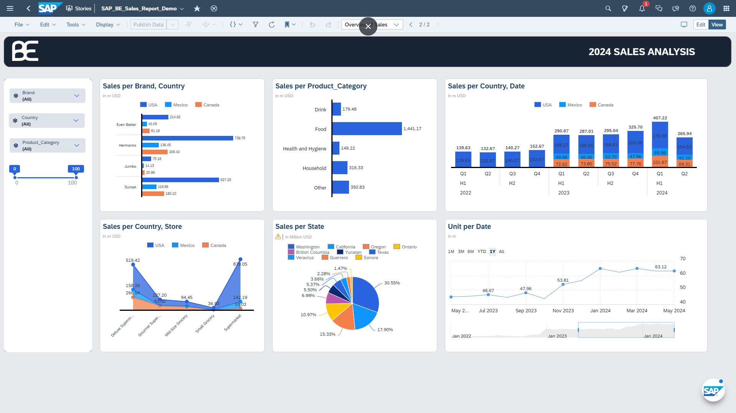
Task: Open the Overview of Sales page dropdown
Action: click(397, 24)
